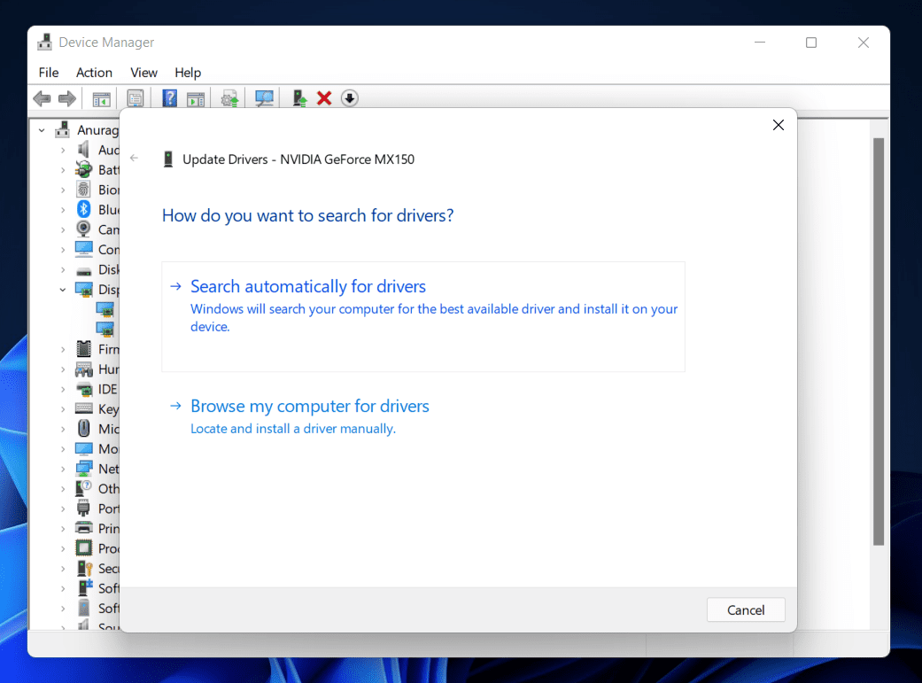Open the View menu
Viewport: 922px width, 683px height.
coord(143,73)
